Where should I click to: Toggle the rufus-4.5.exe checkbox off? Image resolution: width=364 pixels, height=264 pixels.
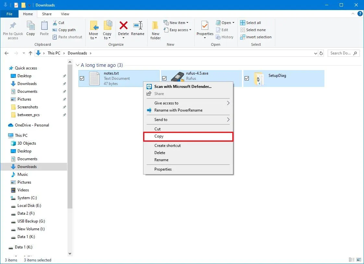[x=164, y=78]
